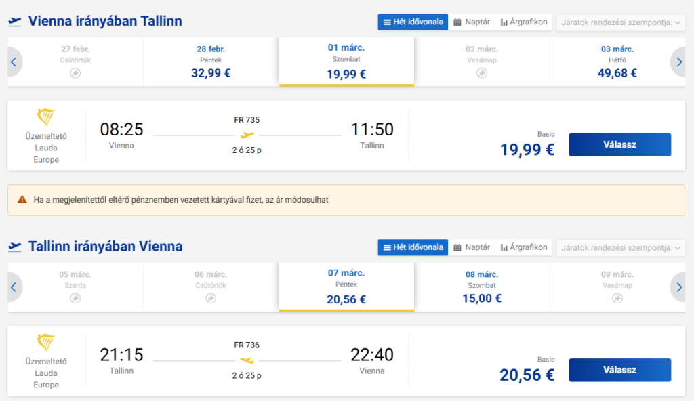Open the top Járatok rendezési szempontja dropdown
The image size is (694, 401).
coord(621,22)
